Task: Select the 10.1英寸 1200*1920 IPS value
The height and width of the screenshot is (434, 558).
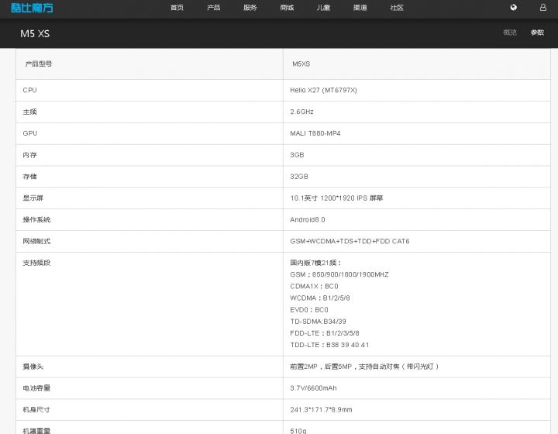Action: 336,198
